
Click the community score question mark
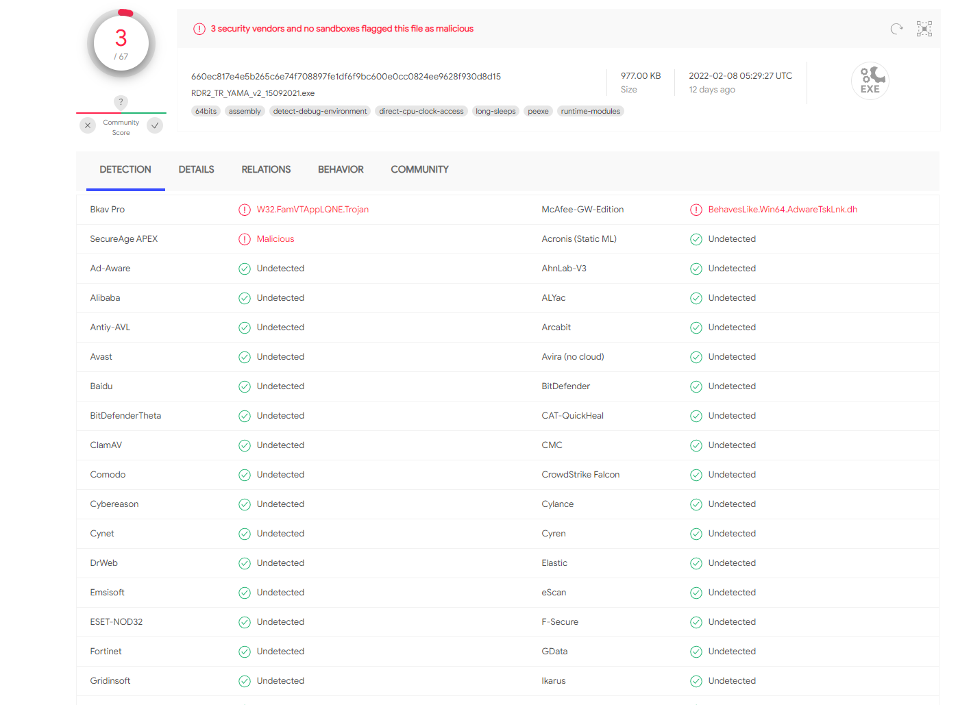[x=121, y=102]
